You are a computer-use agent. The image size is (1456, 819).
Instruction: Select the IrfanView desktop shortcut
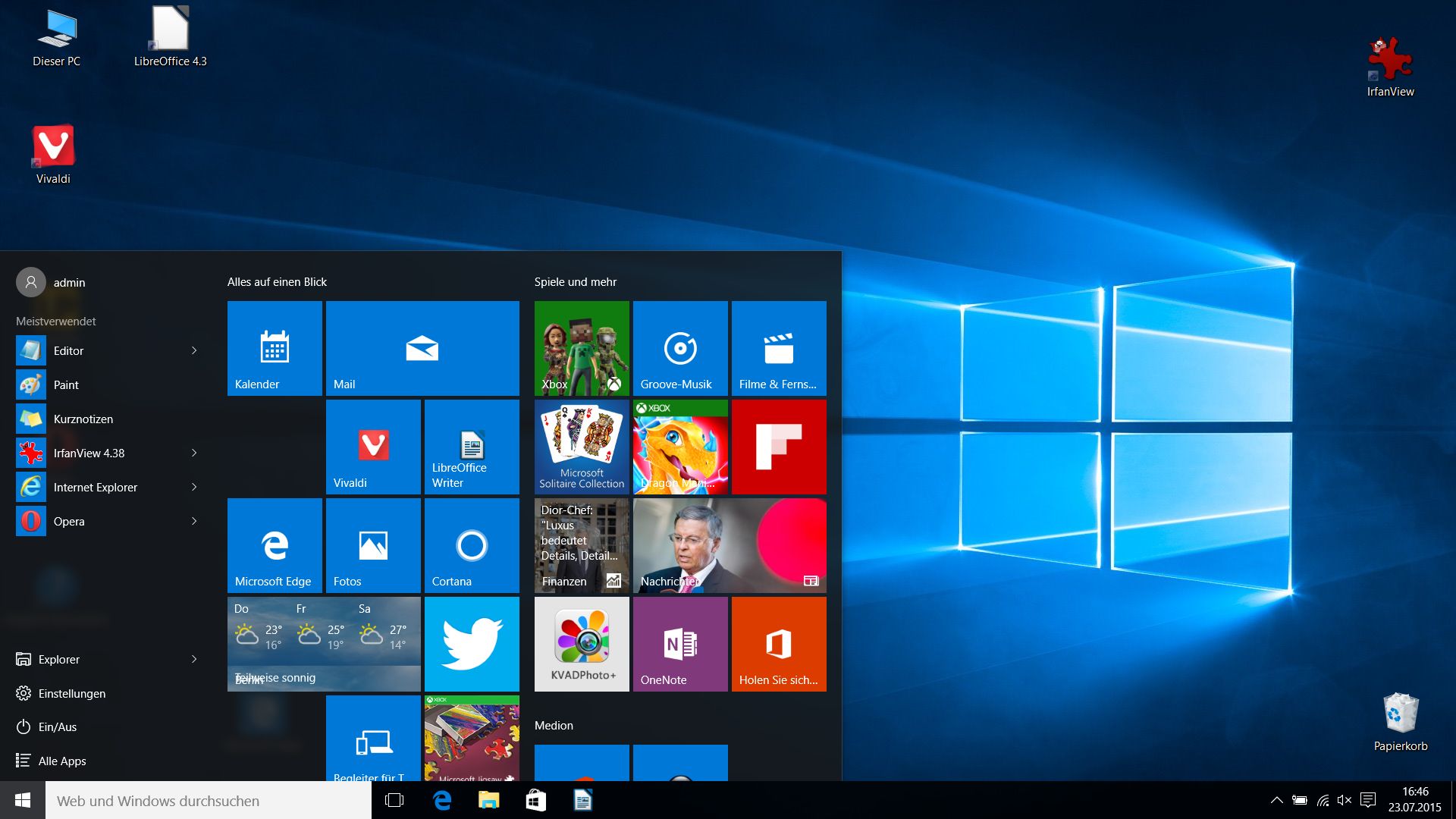(x=1390, y=67)
